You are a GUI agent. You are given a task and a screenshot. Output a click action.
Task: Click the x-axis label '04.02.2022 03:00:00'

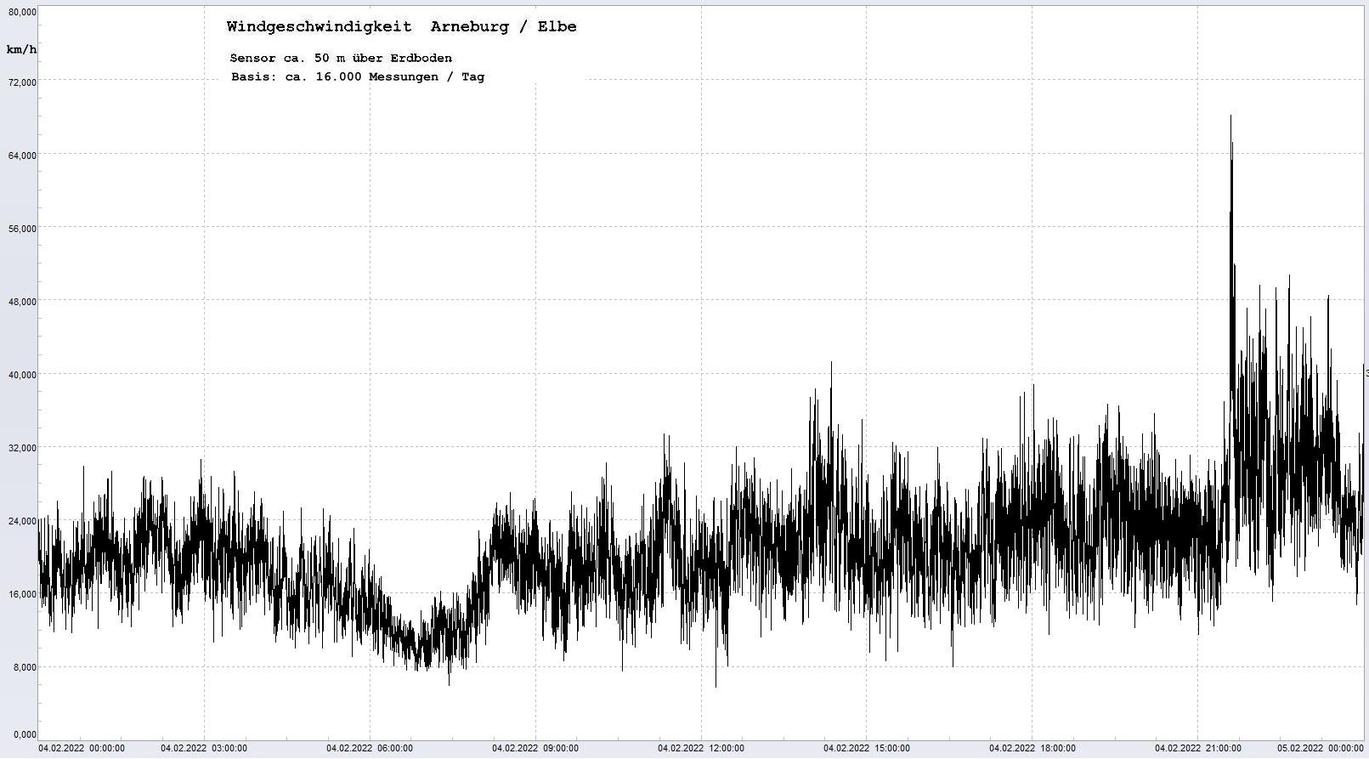[204, 748]
